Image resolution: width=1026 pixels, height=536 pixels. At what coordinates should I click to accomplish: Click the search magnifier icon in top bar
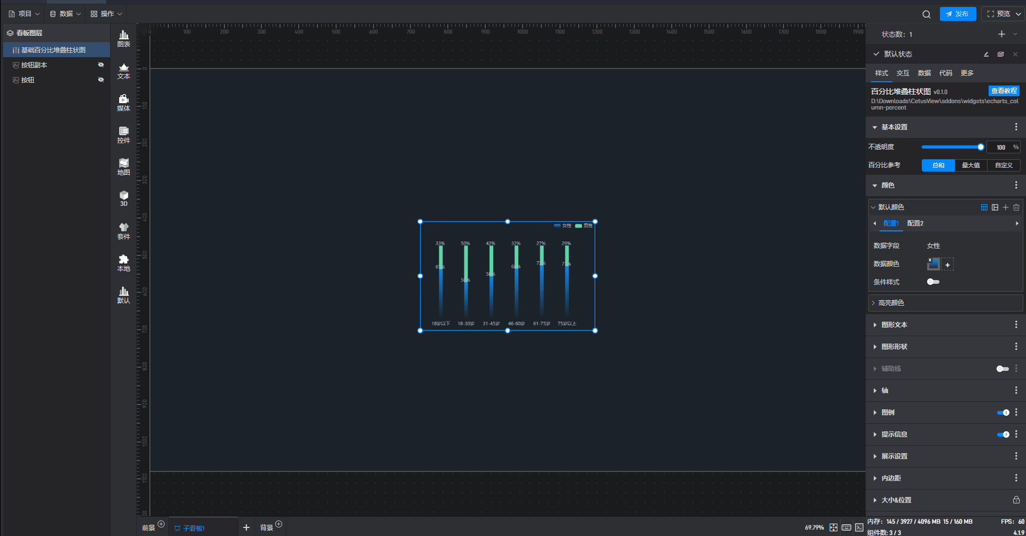[x=926, y=14]
